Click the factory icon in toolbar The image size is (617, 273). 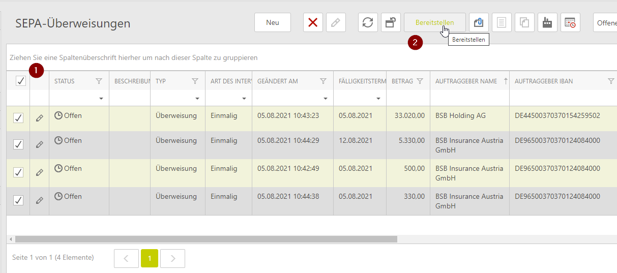[x=547, y=22]
